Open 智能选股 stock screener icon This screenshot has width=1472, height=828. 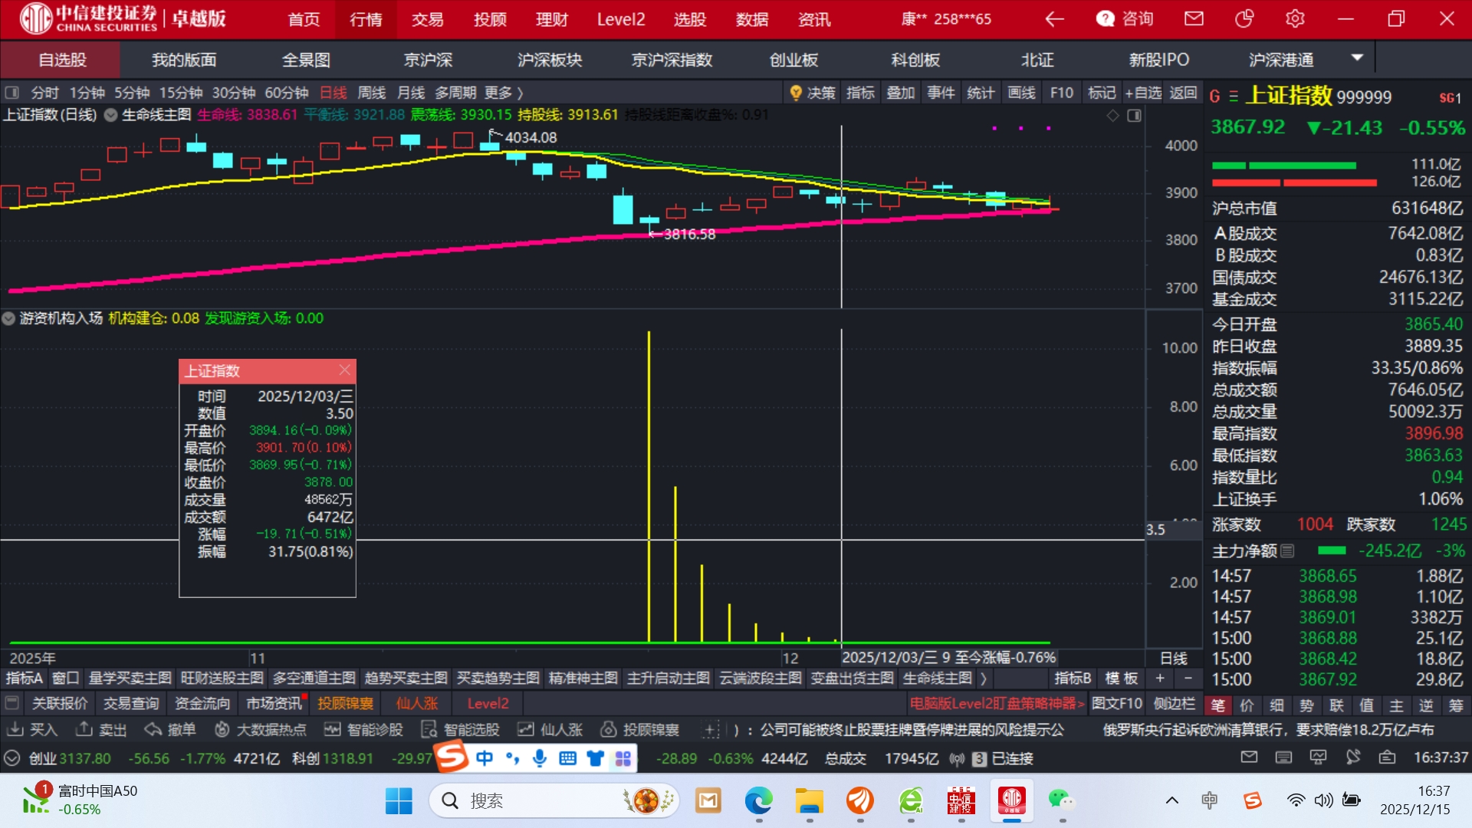(429, 729)
